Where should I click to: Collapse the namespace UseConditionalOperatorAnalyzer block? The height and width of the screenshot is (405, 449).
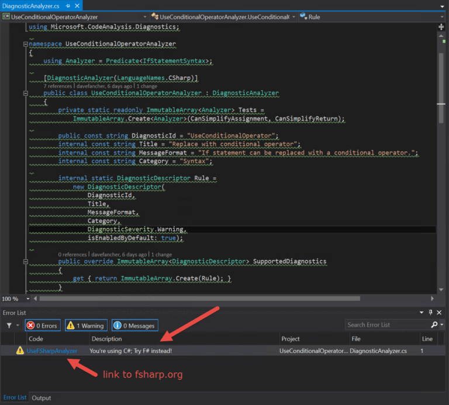26,44
